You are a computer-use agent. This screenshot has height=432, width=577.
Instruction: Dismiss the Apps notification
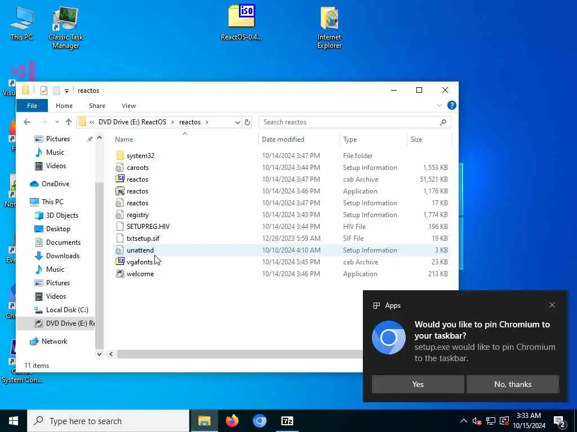pos(552,305)
